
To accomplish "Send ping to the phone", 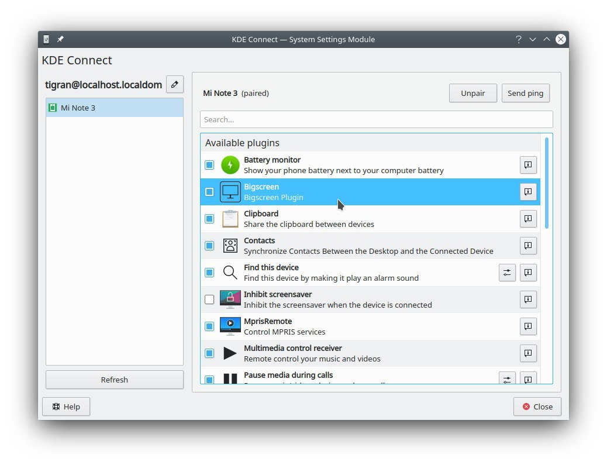I will coord(525,94).
